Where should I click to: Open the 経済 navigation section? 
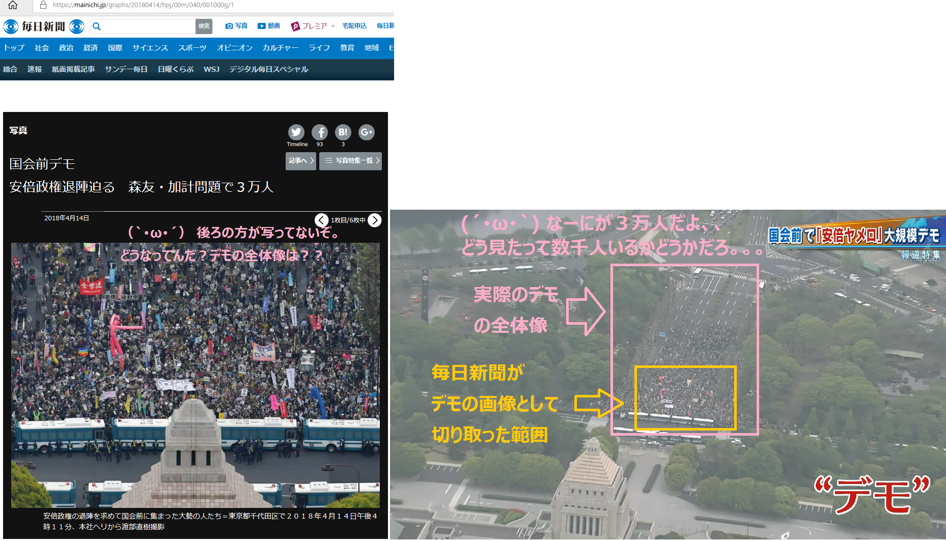pyautogui.click(x=91, y=48)
